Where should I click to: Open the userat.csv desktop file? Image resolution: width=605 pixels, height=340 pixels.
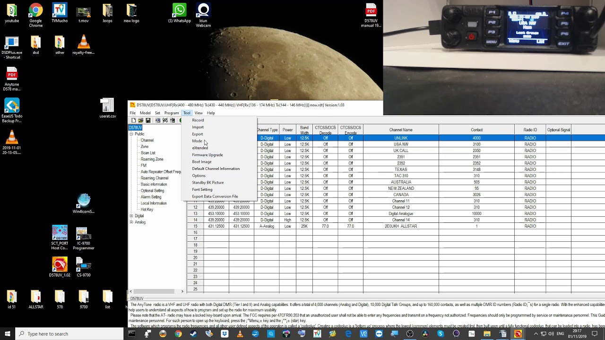coord(107,108)
